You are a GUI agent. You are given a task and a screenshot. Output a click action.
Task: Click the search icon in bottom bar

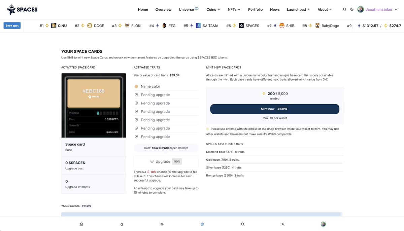click(x=243, y=224)
